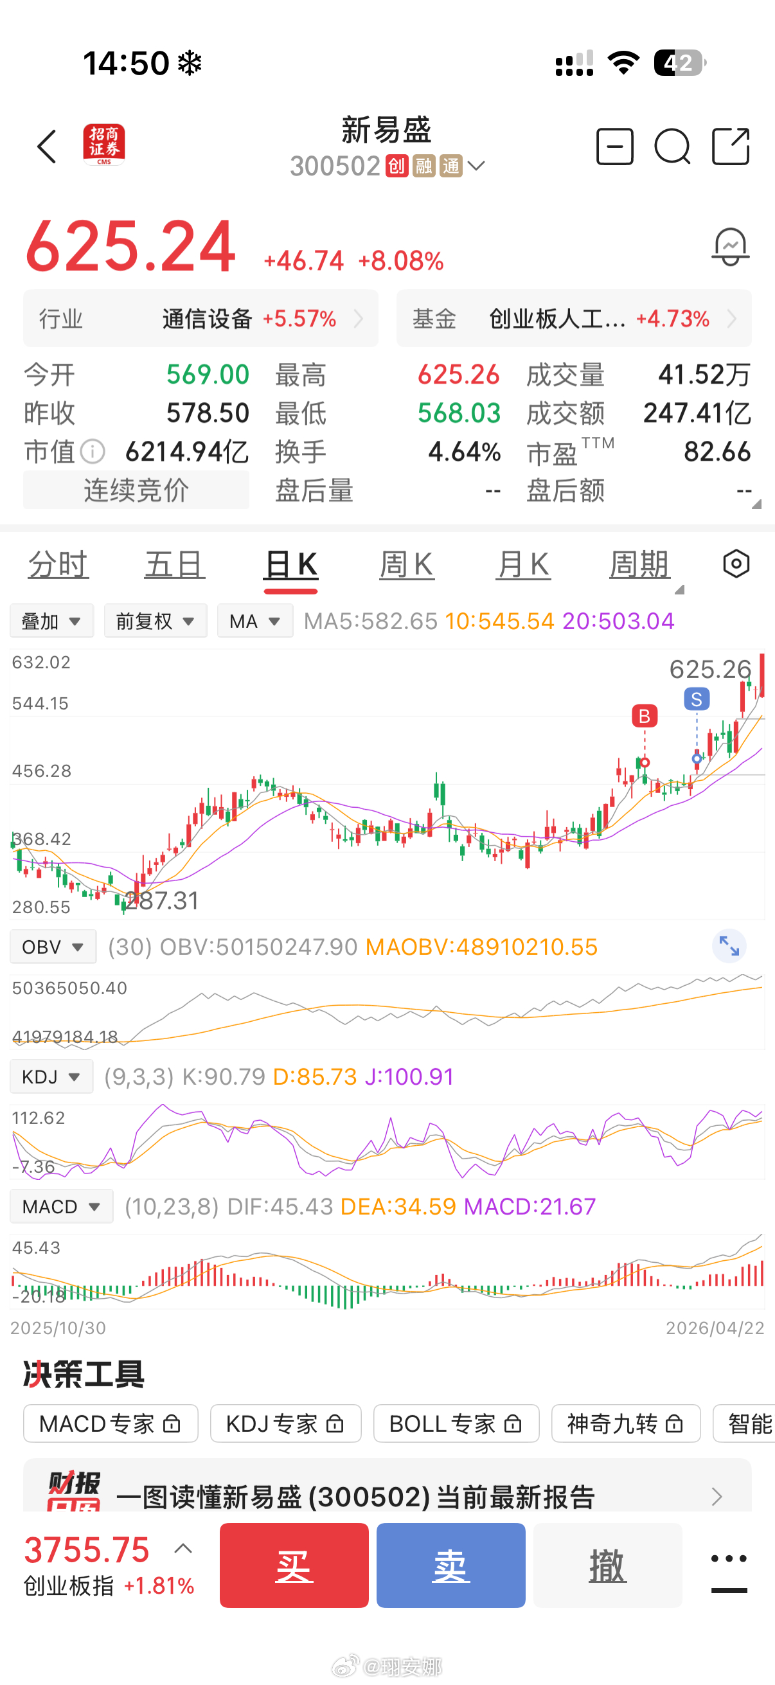775x1685 pixels.
Task: Open the MA indicator dropdown
Action: pyautogui.click(x=255, y=621)
